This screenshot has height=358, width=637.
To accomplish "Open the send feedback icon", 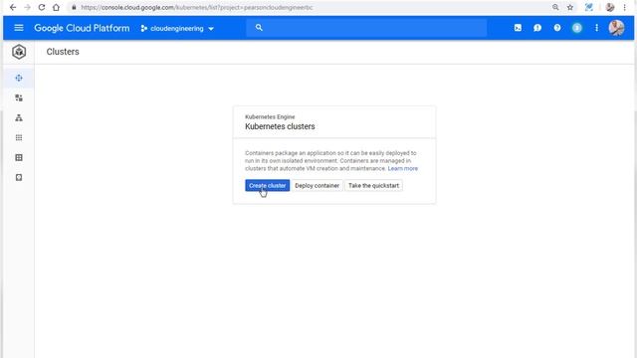I will point(537,28).
